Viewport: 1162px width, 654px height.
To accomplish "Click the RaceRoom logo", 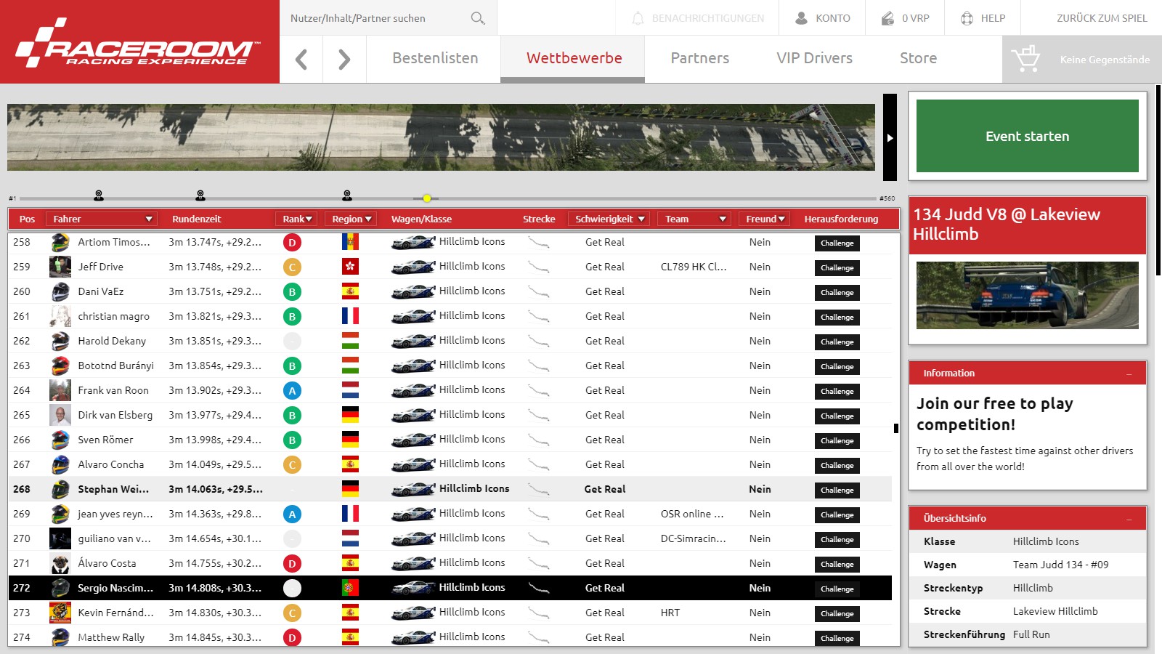I will (137, 44).
